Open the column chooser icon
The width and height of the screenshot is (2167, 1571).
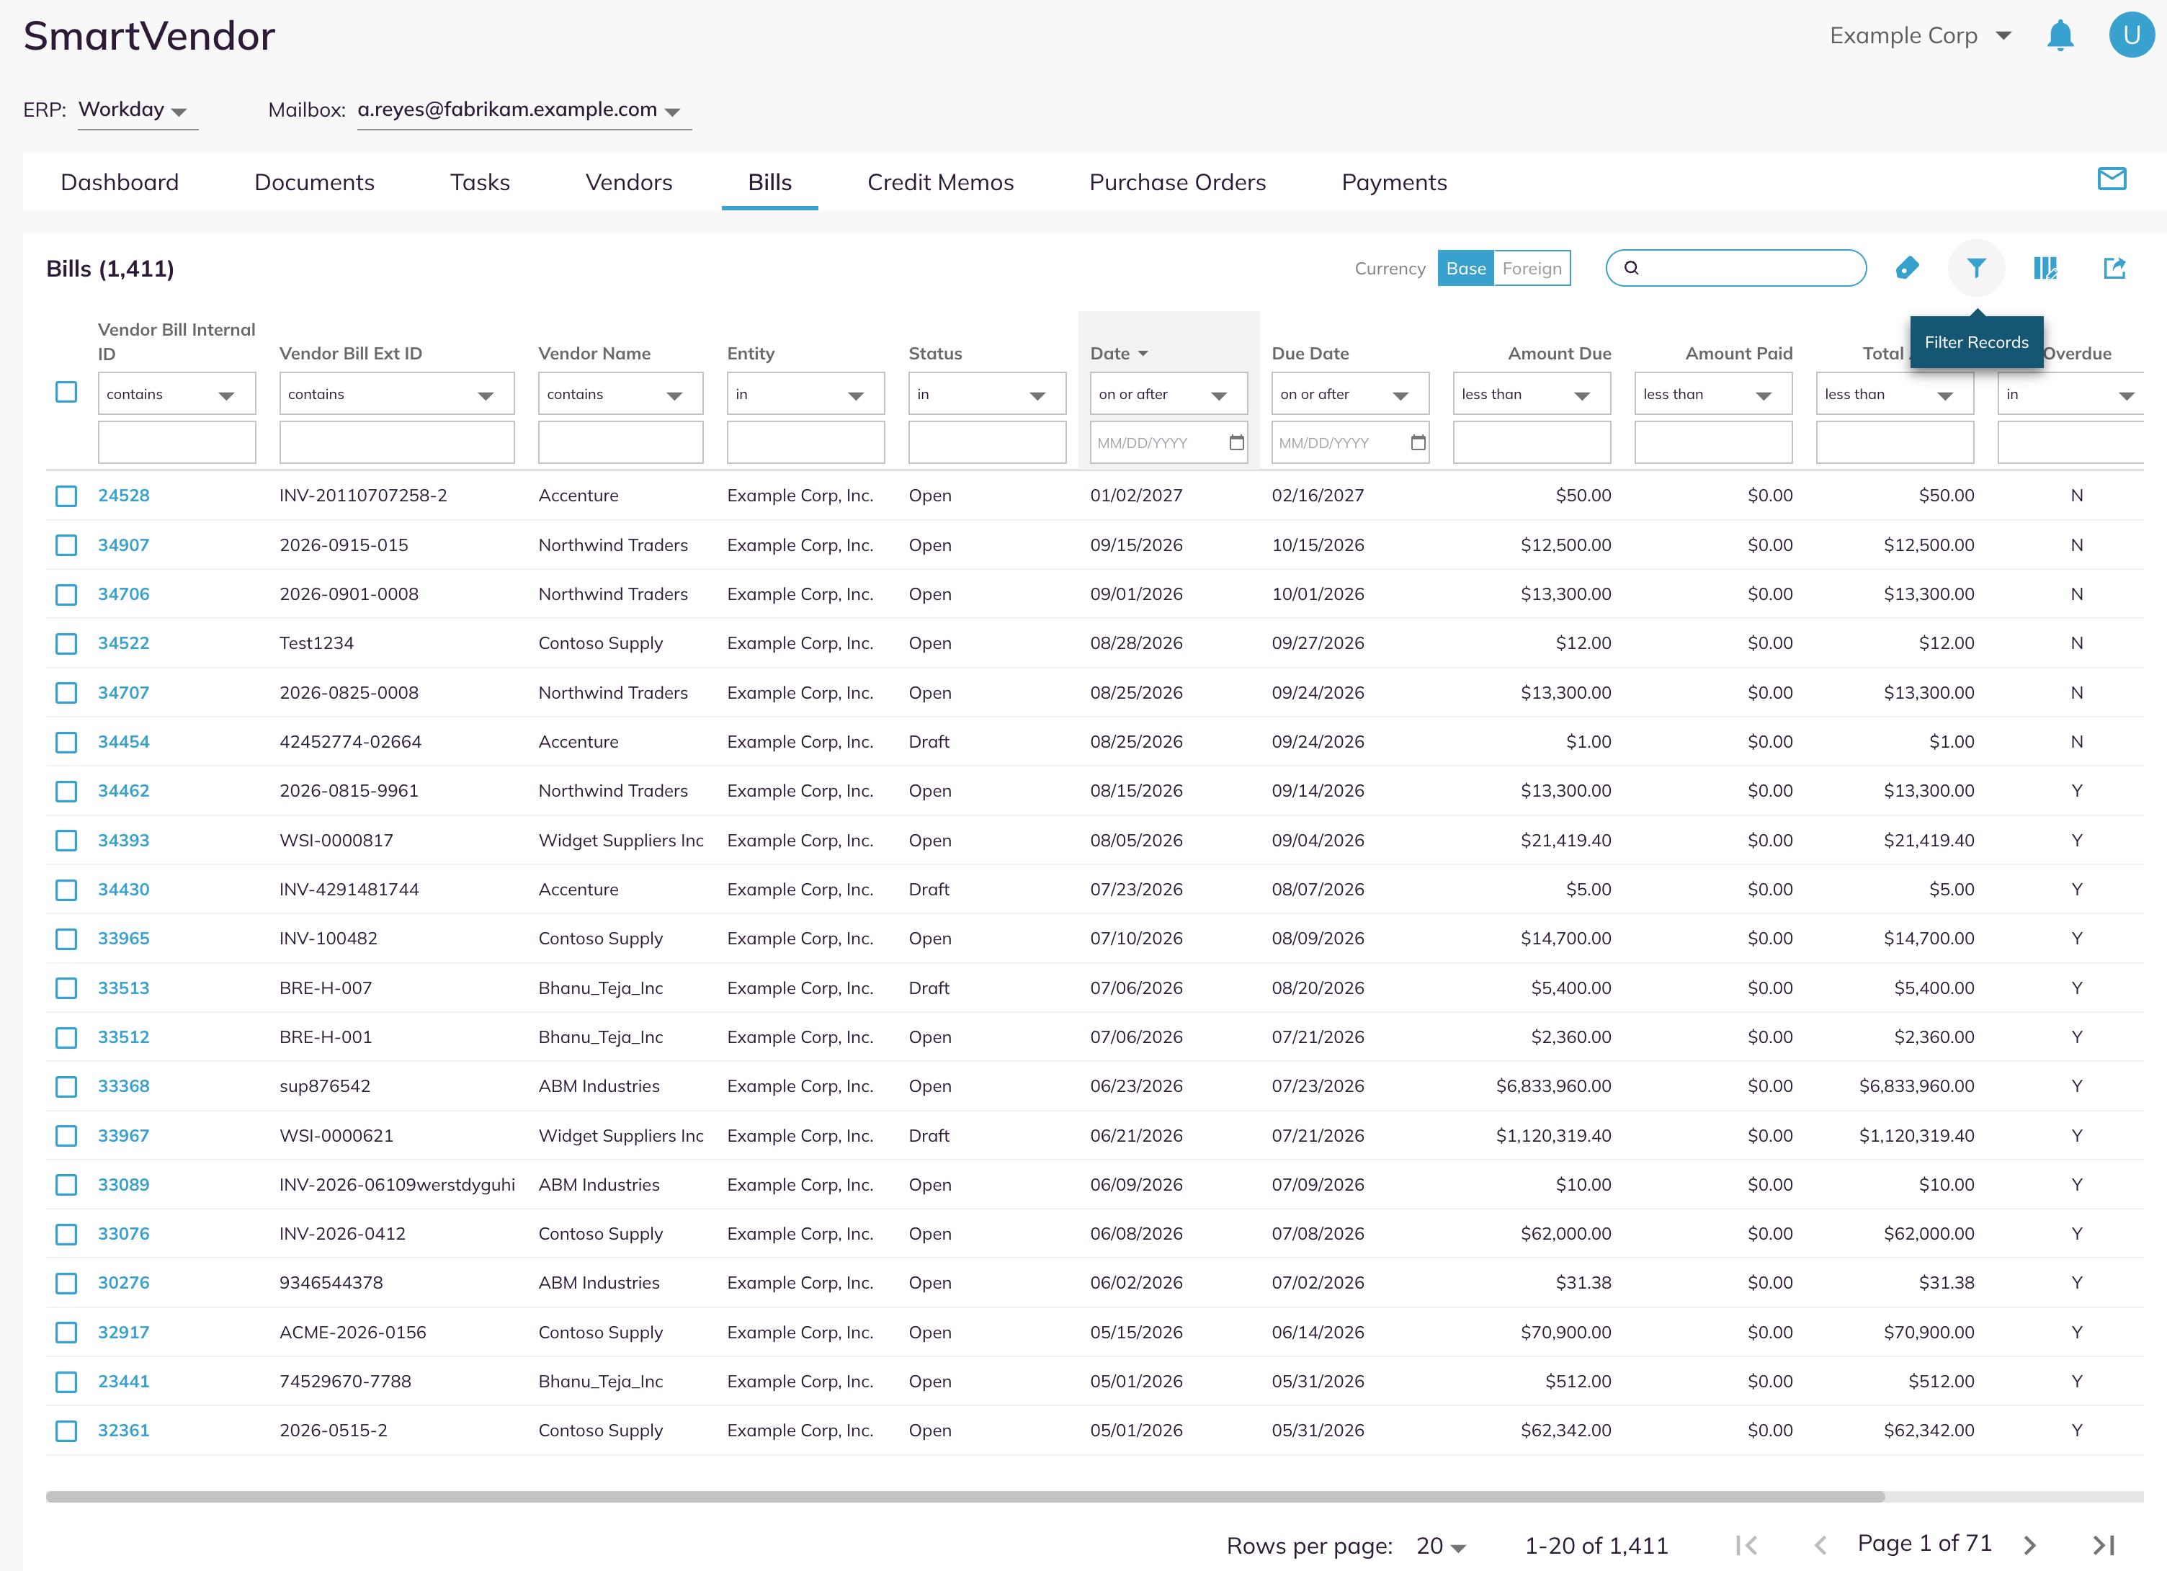2046,269
